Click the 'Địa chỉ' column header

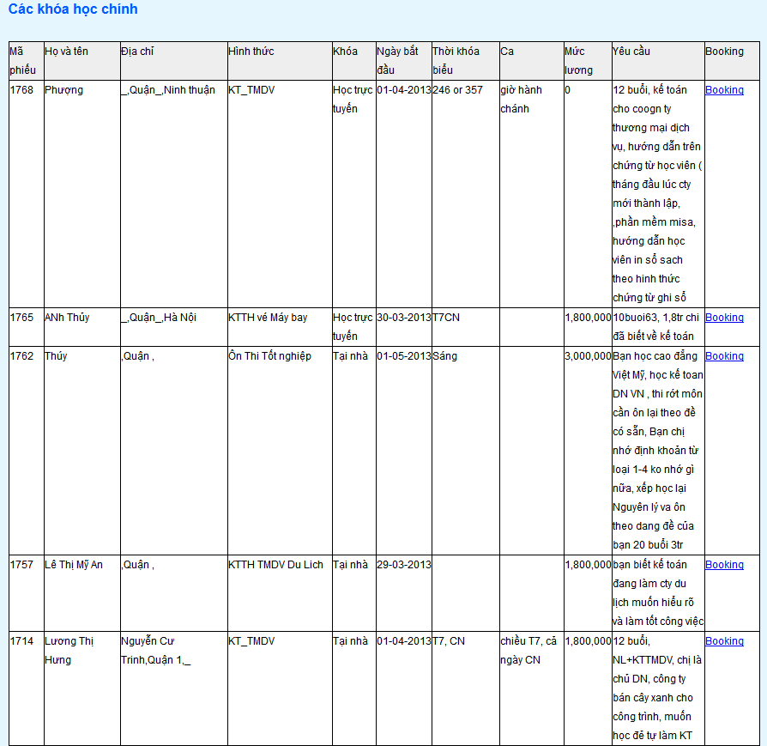(137, 52)
